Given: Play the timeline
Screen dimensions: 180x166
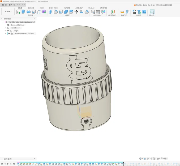Looking at the screenshot, I should click(x=8, y=164).
